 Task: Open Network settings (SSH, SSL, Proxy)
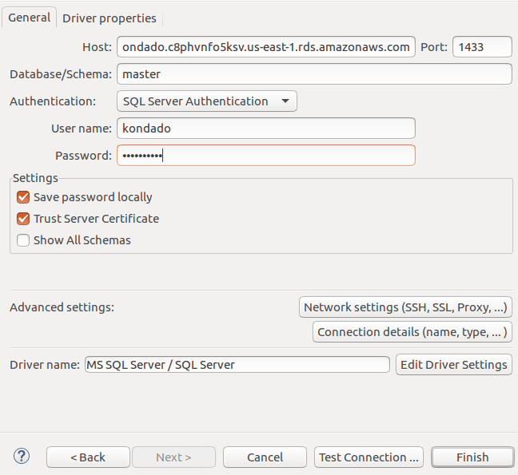tap(405, 307)
